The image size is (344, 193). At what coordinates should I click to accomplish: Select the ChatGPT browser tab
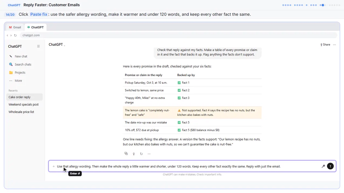[35, 27]
